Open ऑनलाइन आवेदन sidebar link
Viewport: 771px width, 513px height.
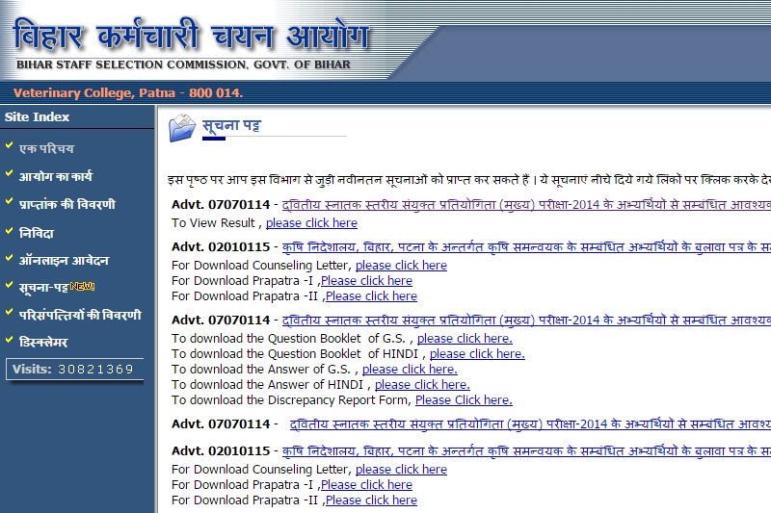click(64, 260)
